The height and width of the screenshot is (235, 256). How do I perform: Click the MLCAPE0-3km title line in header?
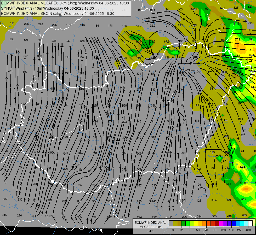[65, 3]
